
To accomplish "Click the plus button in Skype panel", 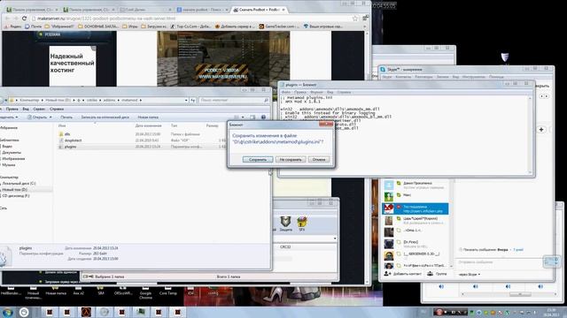I will 541,130.
